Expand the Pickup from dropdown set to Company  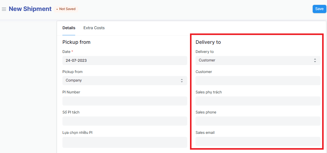click(x=125, y=81)
